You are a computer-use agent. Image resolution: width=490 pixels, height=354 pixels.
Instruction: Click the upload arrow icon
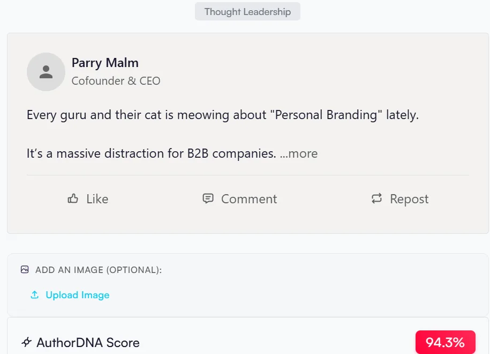click(x=35, y=294)
